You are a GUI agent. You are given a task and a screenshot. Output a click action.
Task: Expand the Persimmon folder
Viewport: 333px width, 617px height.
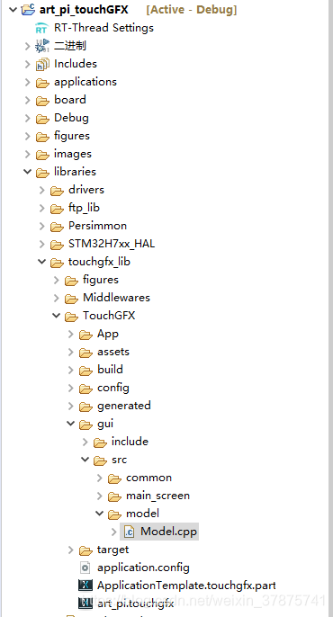42,227
